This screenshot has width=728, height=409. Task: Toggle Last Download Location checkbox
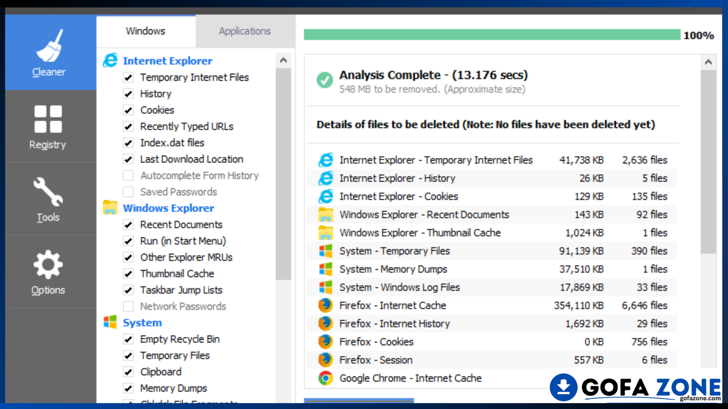point(129,159)
